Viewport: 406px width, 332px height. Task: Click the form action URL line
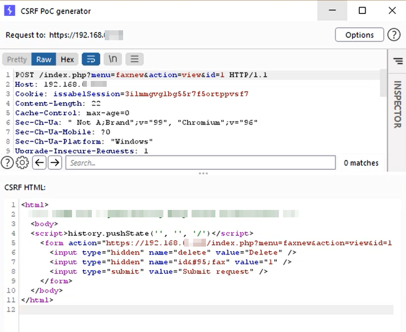216,243
